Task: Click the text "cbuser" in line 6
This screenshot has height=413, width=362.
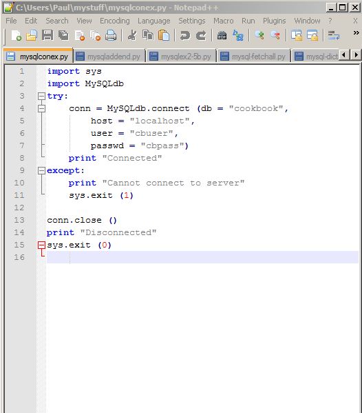Action: [x=151, y=133]
